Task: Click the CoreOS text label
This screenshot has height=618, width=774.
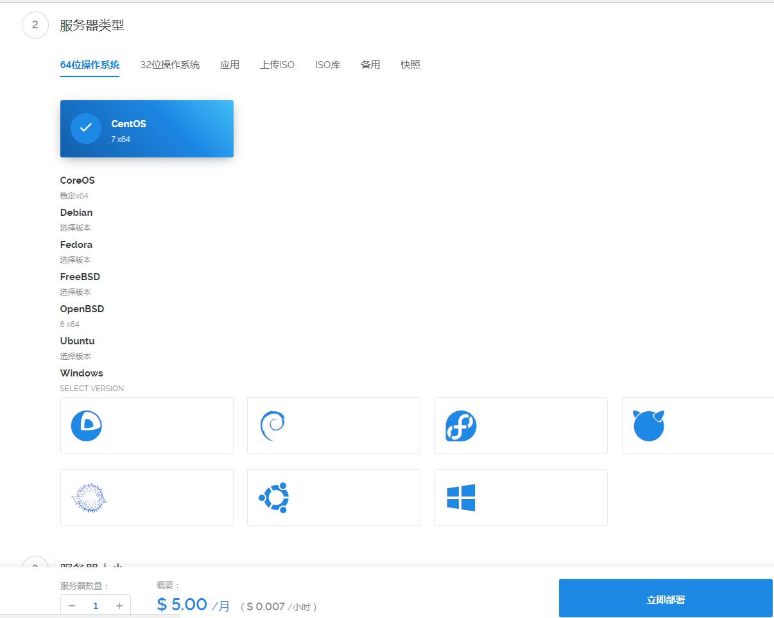Action: click(78, 181)
